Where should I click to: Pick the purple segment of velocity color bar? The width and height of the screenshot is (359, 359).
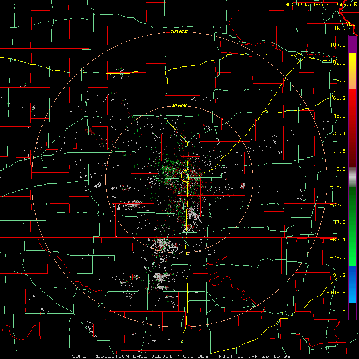pos(352,45)
